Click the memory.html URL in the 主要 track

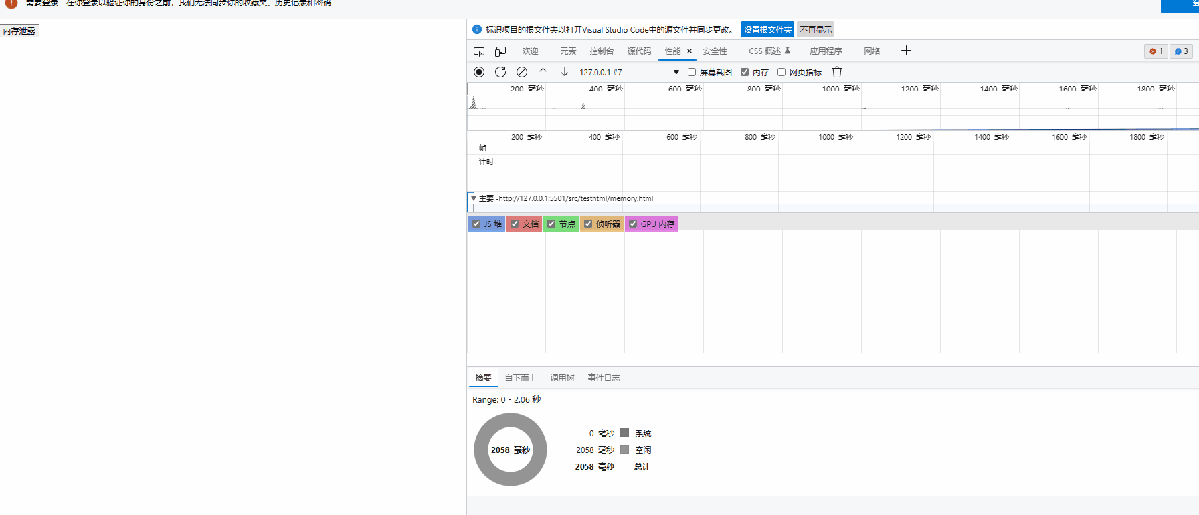pos(575,198)
